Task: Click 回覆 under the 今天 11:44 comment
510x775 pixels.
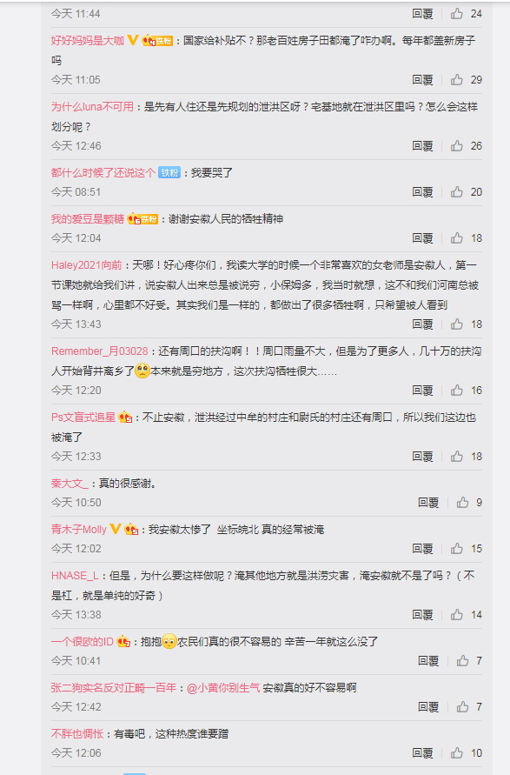Action: 422,14
